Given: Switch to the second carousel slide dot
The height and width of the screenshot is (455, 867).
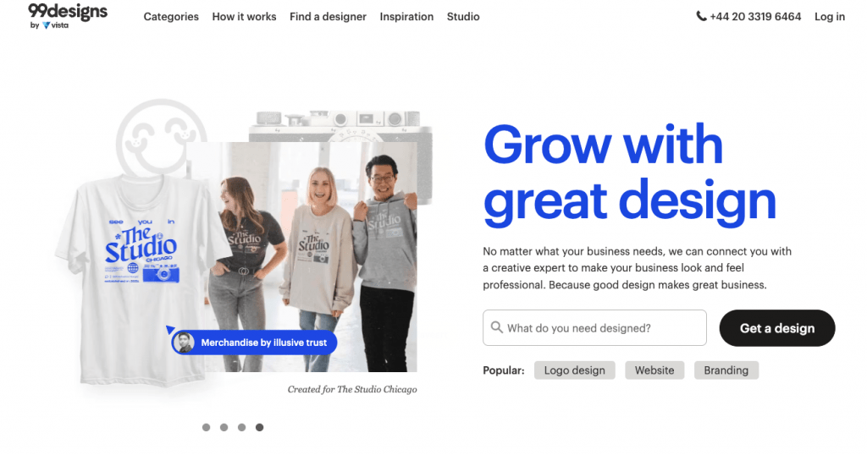Looking at the screenshot, I should click(224, 427).
